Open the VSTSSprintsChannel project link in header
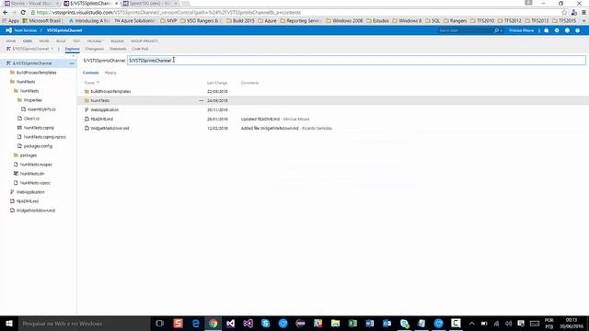 click(x=64, y=30)
